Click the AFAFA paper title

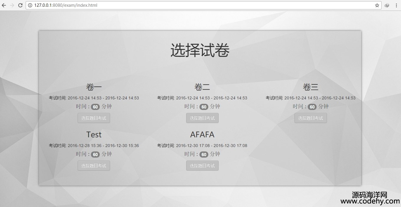[202, 135]
